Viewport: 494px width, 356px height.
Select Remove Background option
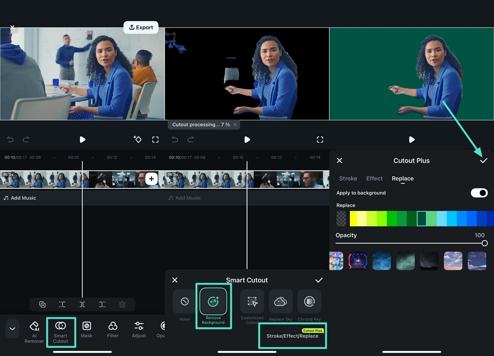(x=213, y=306)
